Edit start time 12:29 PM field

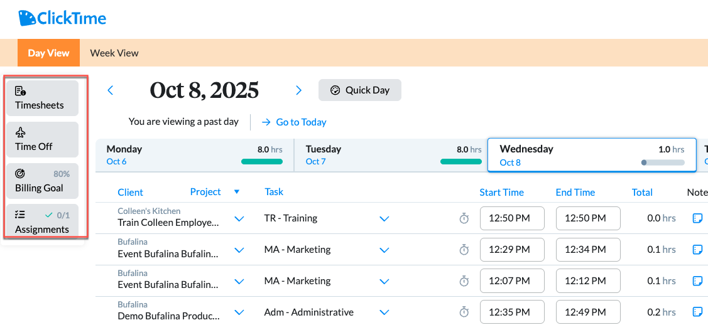click(x=512, y=250)
